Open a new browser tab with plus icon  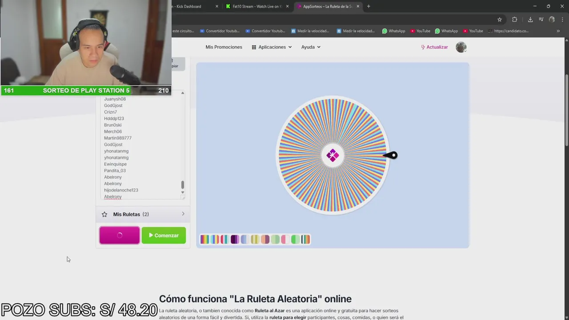click(x=369, y=6)
